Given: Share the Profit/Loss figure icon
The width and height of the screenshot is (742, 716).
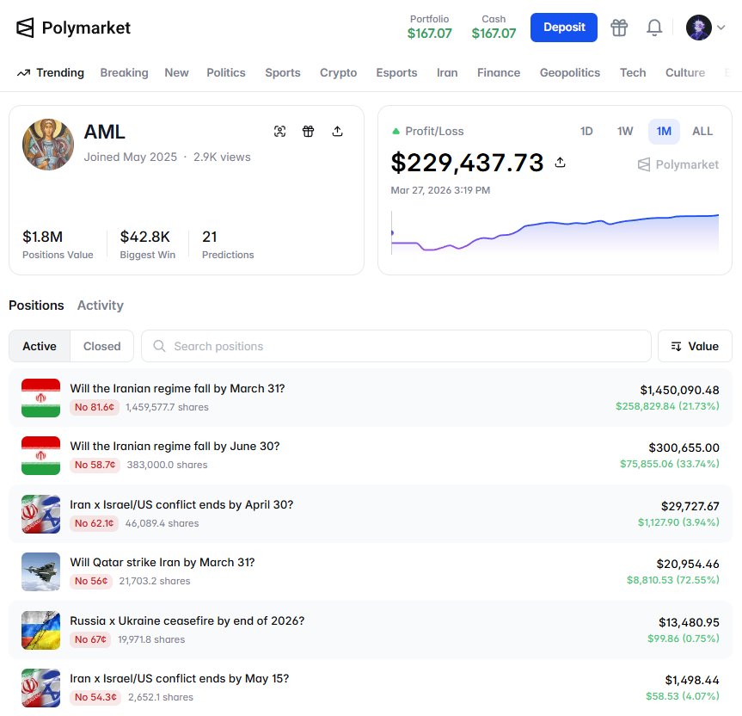Looking at the screenshot, I should click(561, 163).
